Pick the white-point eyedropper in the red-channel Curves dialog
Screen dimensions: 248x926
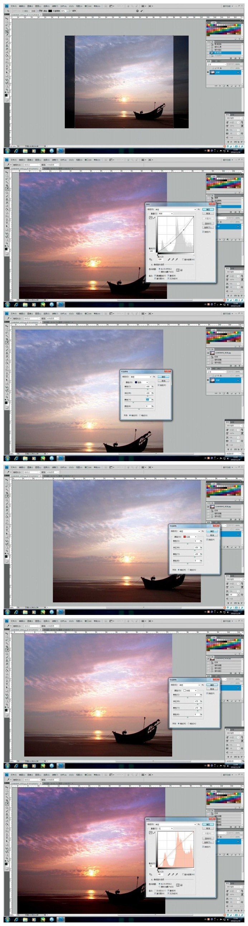click(x=176, y=874)
